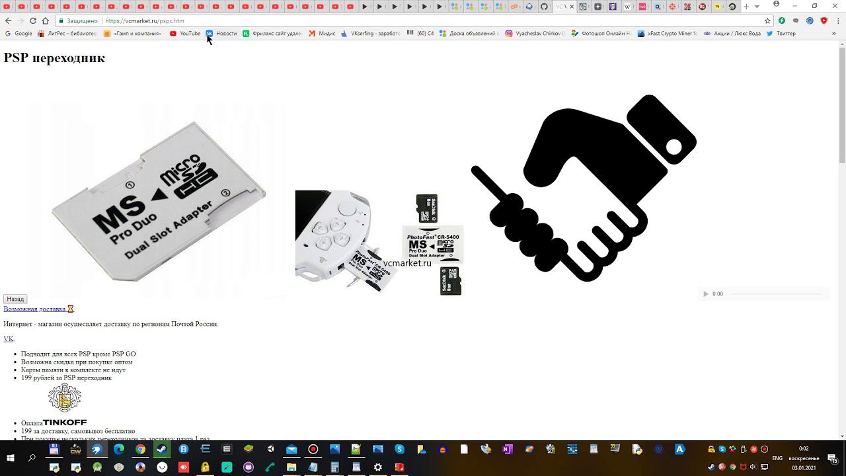
Task: Open Steam from taskbar
Action: pyautogui.click(x=162, y=449)
